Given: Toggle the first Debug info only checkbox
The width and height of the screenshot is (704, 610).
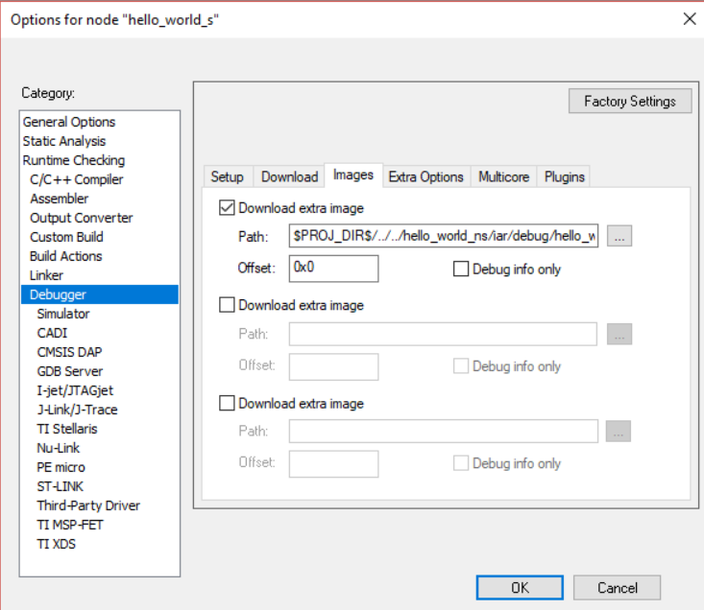Looking at the screenshot, I should click(x=461, y=270).
